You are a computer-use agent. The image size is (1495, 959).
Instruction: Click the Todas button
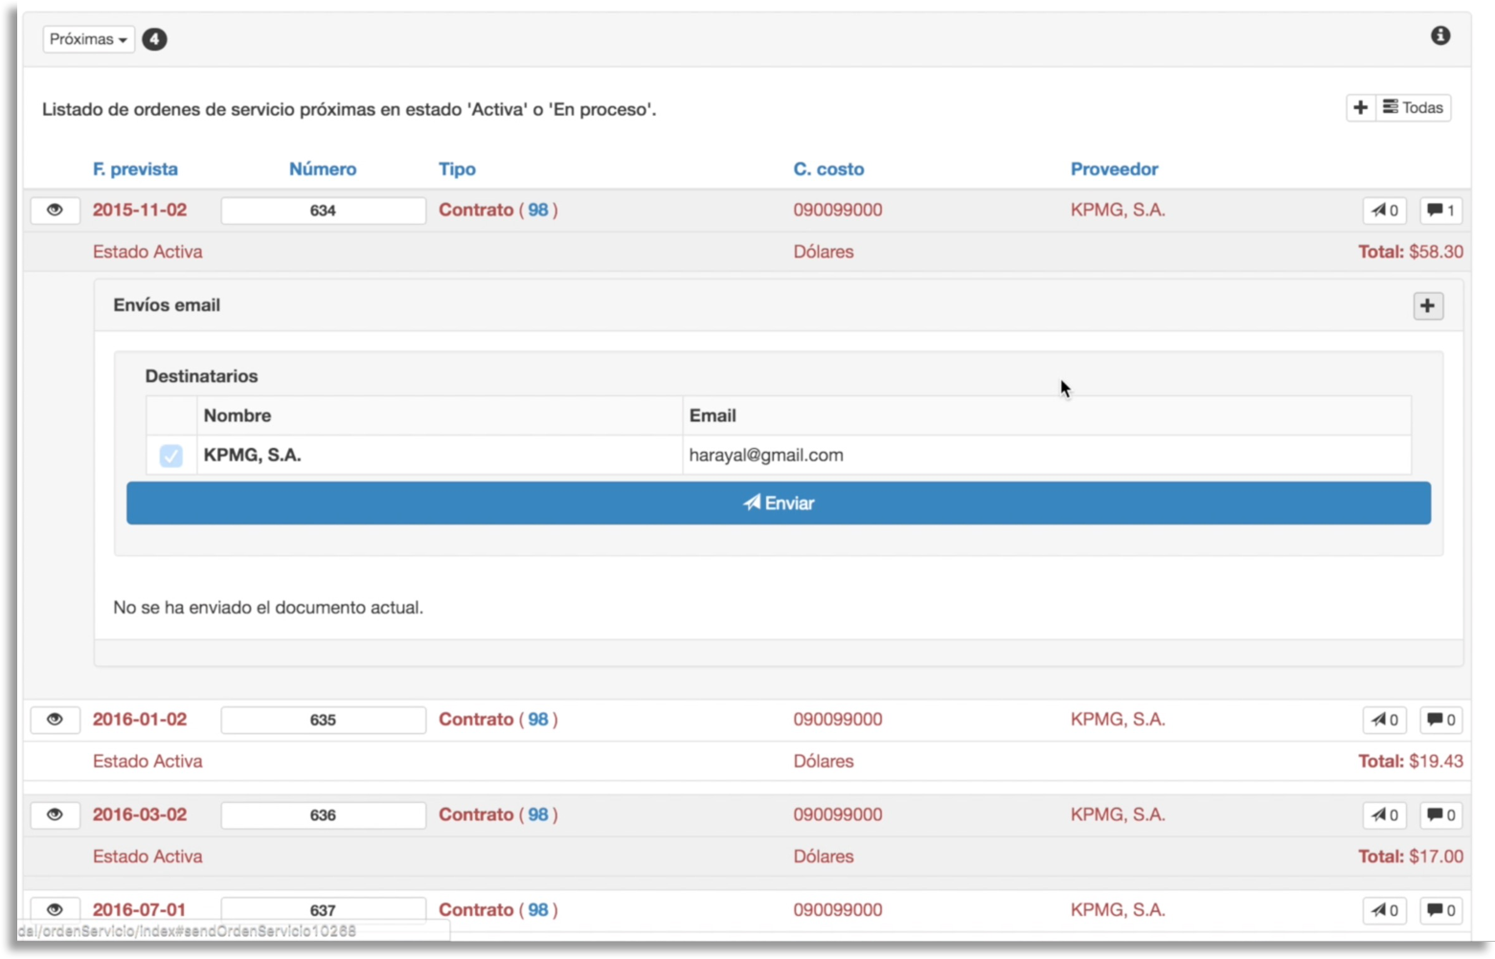pos(1414,108)
